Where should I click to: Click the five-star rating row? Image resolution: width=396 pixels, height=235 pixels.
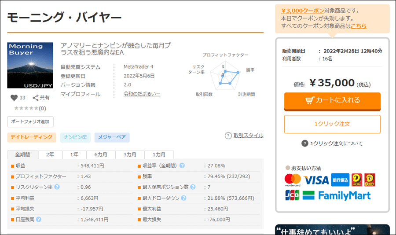click(x=26, y=108)
